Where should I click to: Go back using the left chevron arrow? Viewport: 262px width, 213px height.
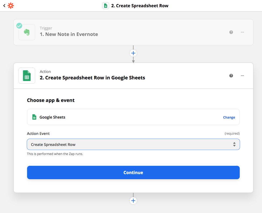[x=4, y=6]
